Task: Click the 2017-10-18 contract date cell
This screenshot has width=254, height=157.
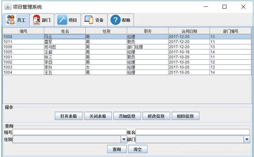Action: (189, 52)
